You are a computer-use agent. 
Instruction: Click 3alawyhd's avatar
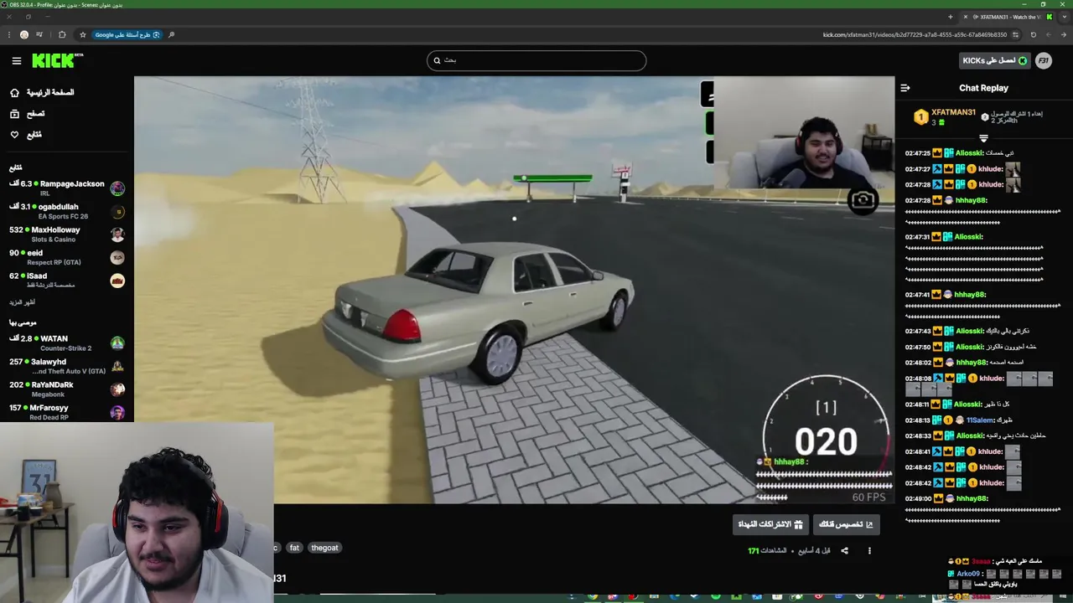pos(117,366)
